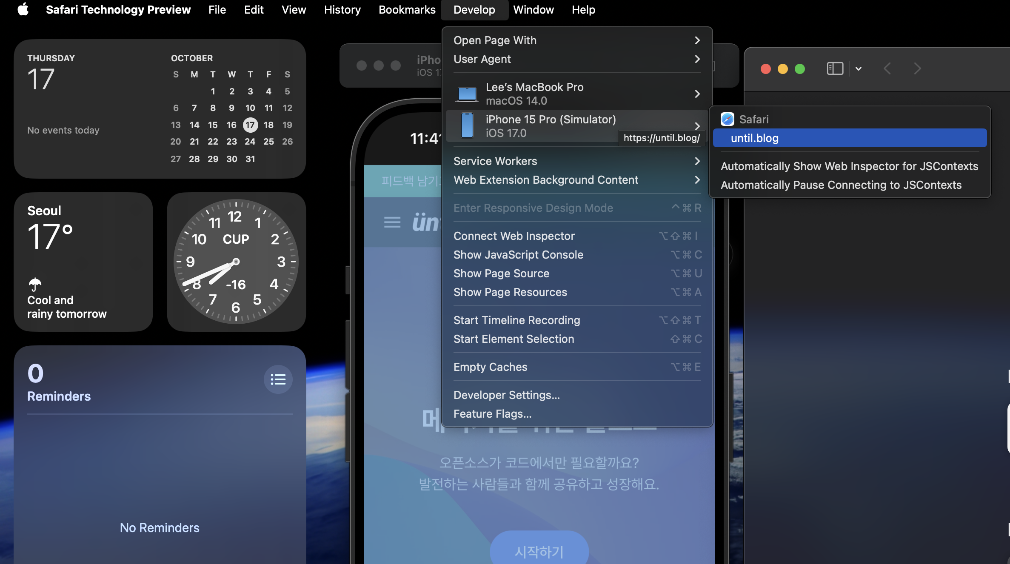This screenshot has width=1010, height=564.
Task: Click the Reminders list icon button
Action: pyautogui.click(x=278, y=379)
